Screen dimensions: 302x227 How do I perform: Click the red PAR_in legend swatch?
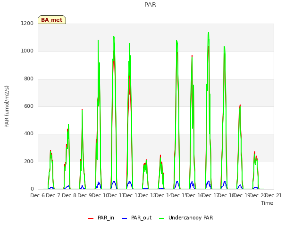pos(91,218)
